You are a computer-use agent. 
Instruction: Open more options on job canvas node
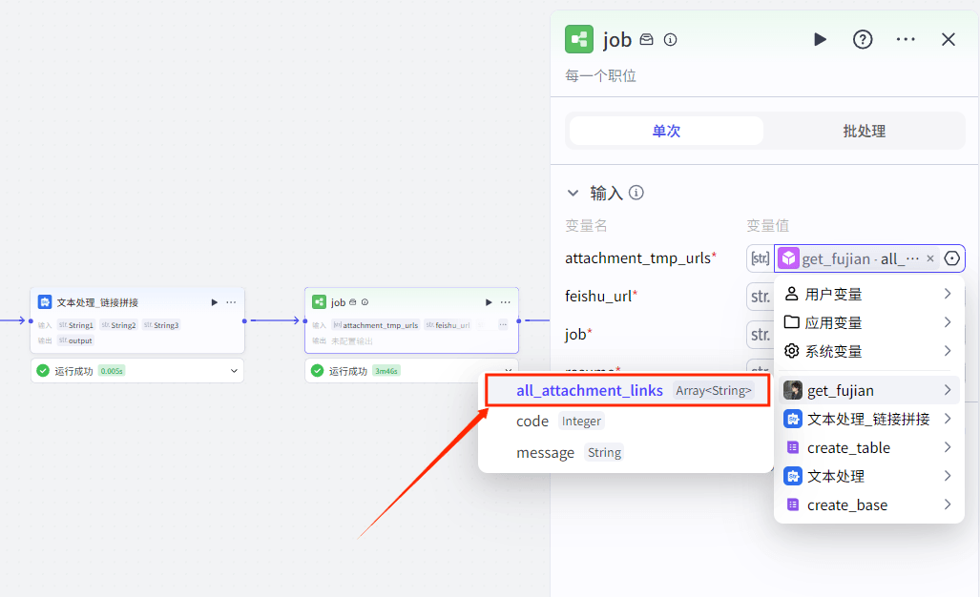point(506,302)
